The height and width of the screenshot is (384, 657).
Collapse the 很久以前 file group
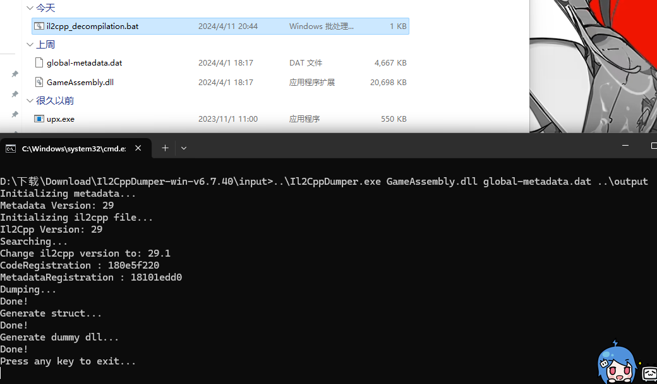(x=30, y=100)
